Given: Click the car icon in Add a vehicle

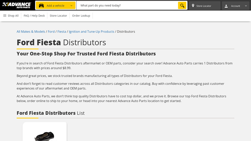Looking at the screenshot, I should coord(41,6).
